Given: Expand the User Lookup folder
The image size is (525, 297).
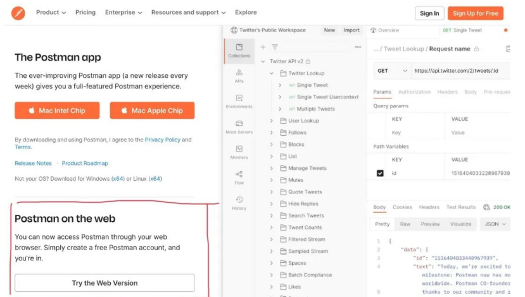Looking at the screenshot, I should point(272,121).
